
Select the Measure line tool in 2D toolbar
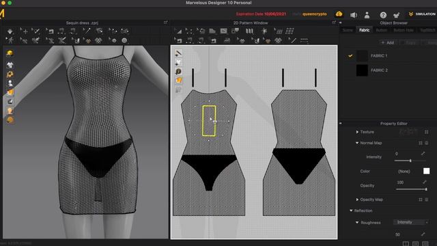(x=292, y=41)
